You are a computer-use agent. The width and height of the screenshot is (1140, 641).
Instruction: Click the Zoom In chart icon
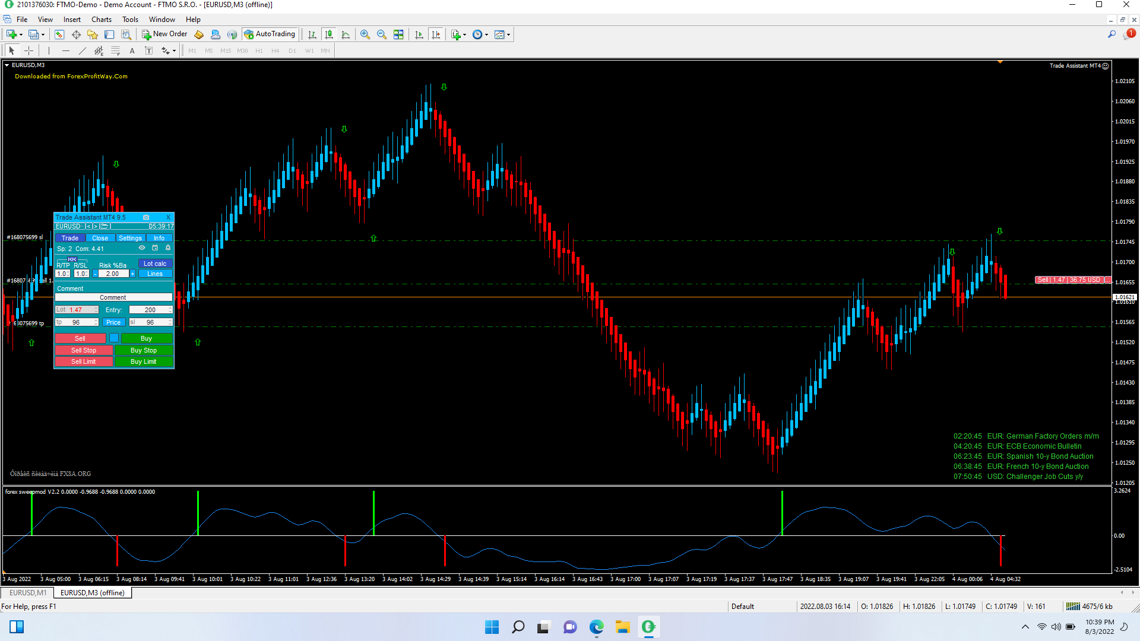pos(365,34)
